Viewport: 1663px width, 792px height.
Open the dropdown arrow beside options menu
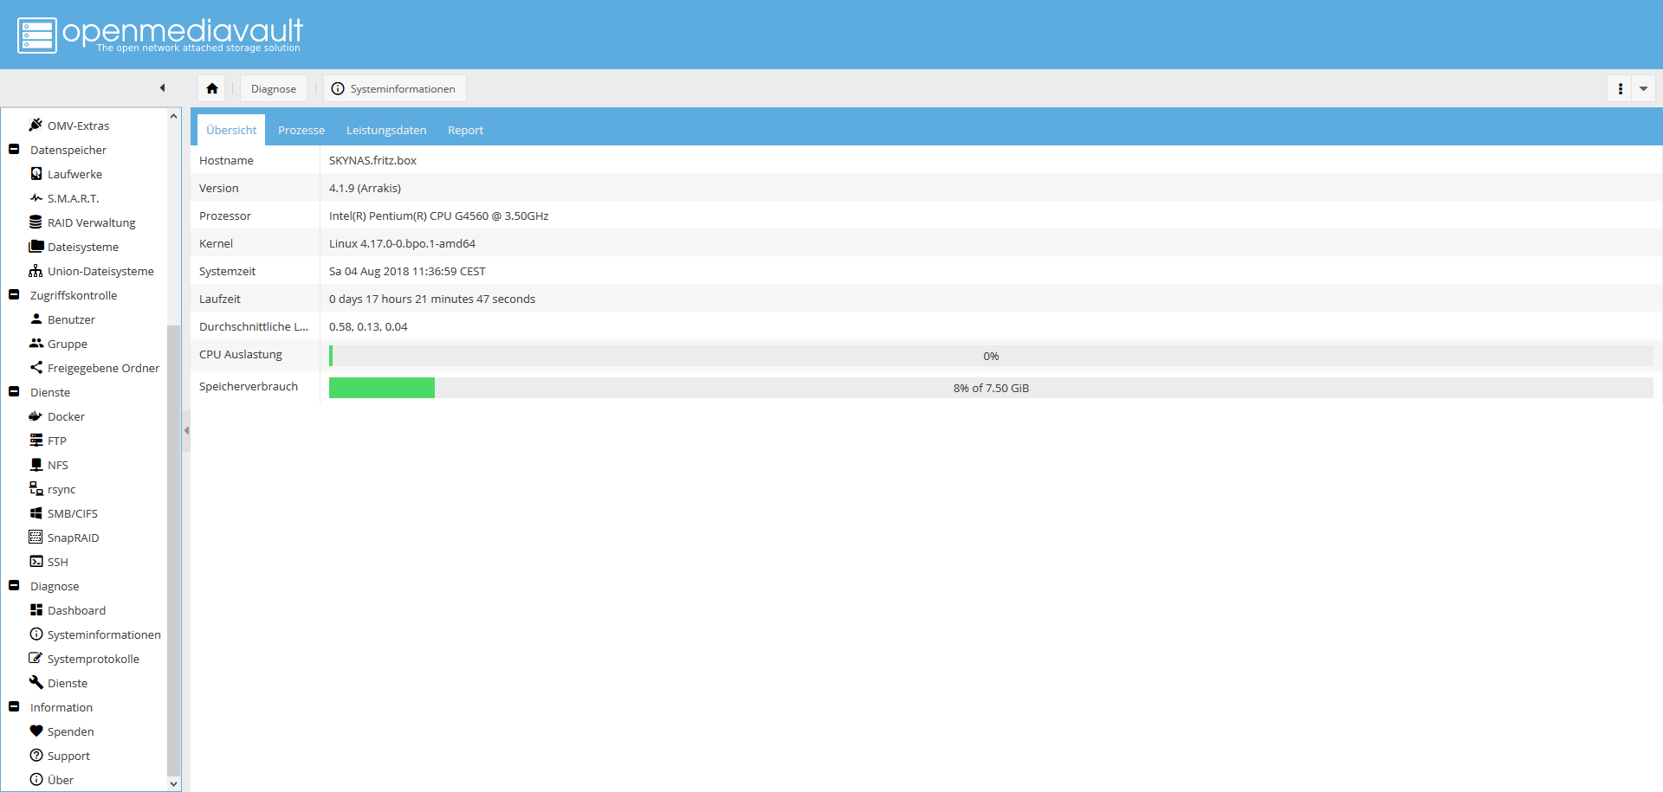pos(1643,88)
